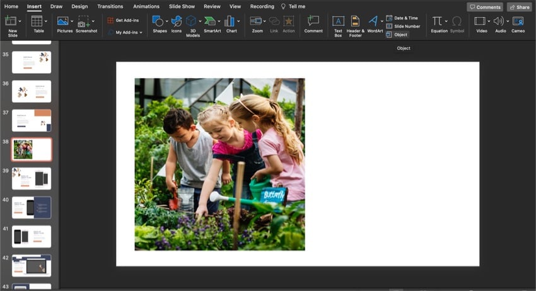Switch to the Design tab
This screenshot has height=291, width=536.
coord(79,6)
